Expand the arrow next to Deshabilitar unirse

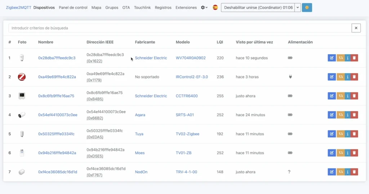tap(298, 8)
